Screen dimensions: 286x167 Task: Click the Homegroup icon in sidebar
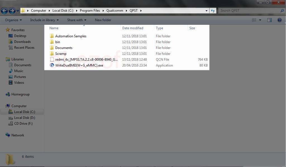coord(8,94)
